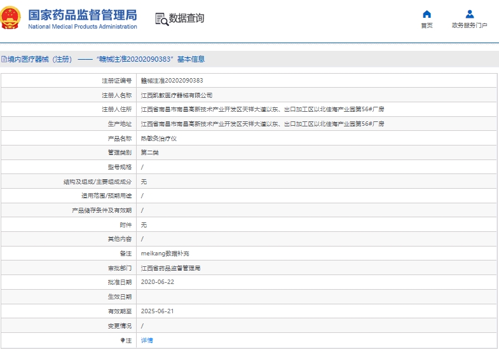
Task: Select 无 value in 结构及组成 row
Action: 144,182
